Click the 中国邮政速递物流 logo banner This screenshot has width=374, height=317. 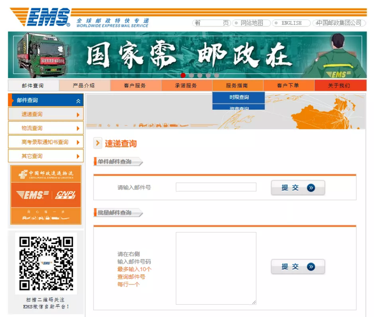pyautogui.click(x=46, y=174)
